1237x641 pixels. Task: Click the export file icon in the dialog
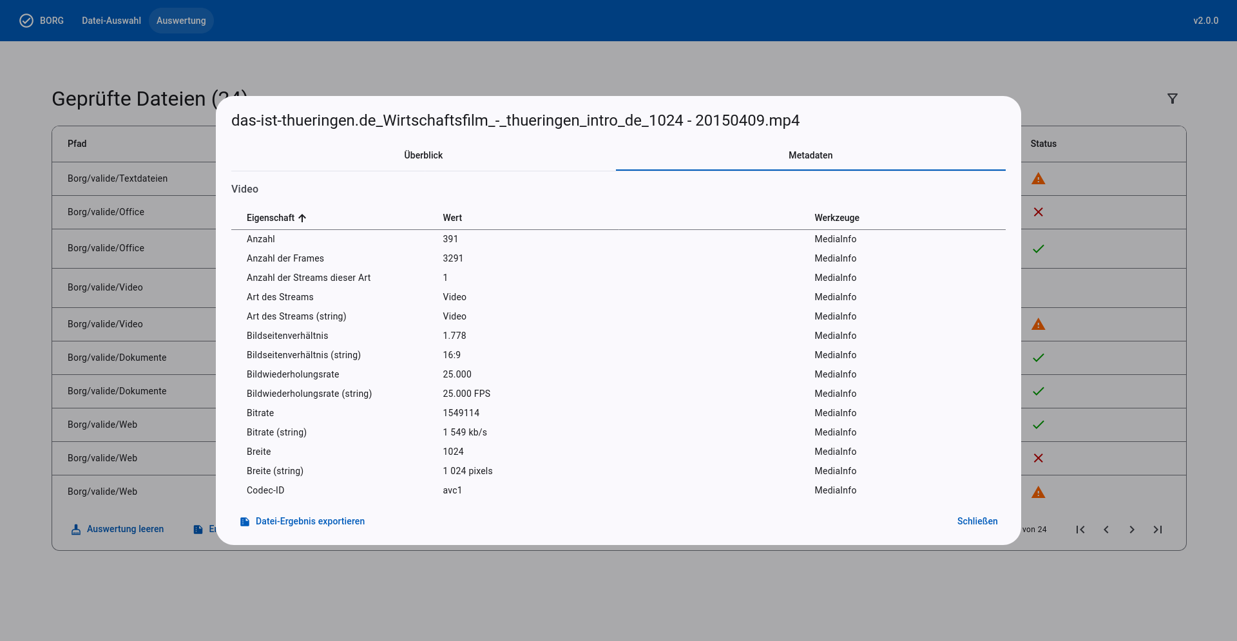pos(245,522)
